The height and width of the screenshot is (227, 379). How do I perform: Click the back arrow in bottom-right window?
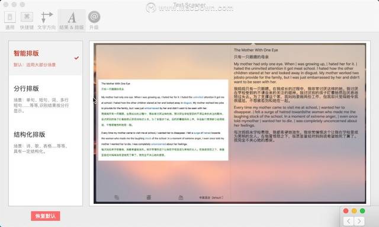click(x=349, y=221)
